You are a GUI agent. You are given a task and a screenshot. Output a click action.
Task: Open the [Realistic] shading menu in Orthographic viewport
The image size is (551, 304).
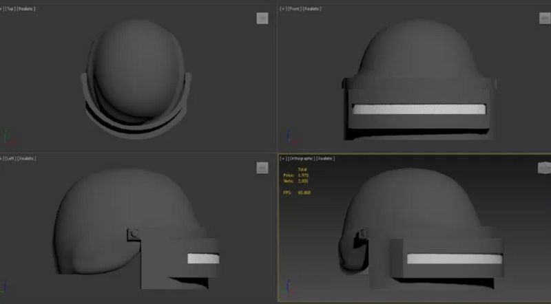click(325, 159)
